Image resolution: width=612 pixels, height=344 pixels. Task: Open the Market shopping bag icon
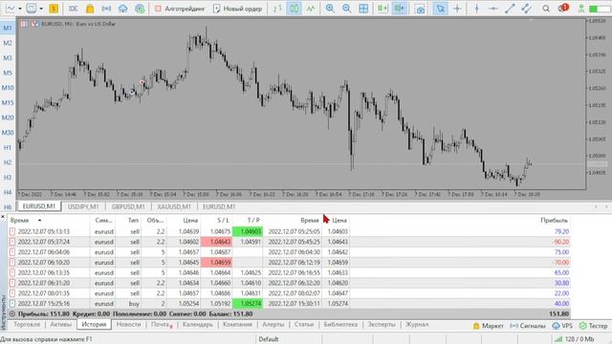click(x=90, y=9)
